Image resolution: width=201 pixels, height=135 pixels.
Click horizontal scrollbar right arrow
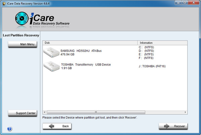(x=185, y=112)
